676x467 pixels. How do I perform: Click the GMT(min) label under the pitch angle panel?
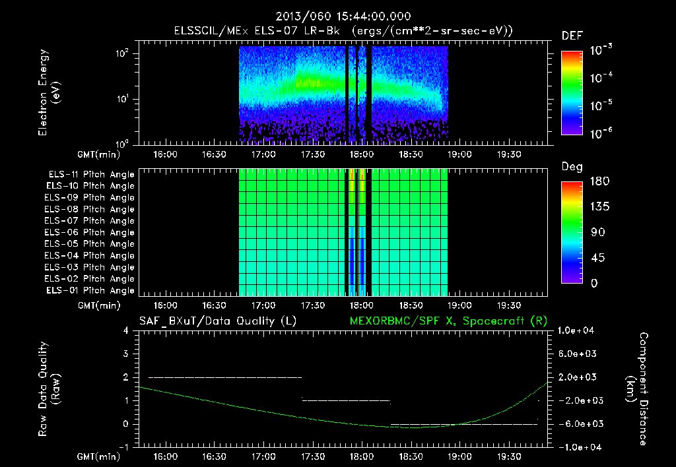point(99,306)
